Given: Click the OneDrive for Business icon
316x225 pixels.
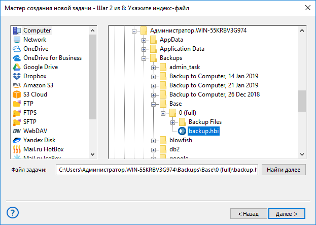Looking at the screenshot, I should coord(17,58).
